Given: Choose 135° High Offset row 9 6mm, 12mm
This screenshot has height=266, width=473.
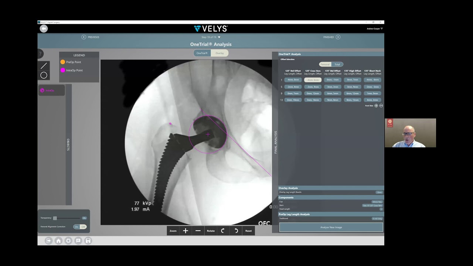Looking at the screenshot, I should tap(353, 93).
